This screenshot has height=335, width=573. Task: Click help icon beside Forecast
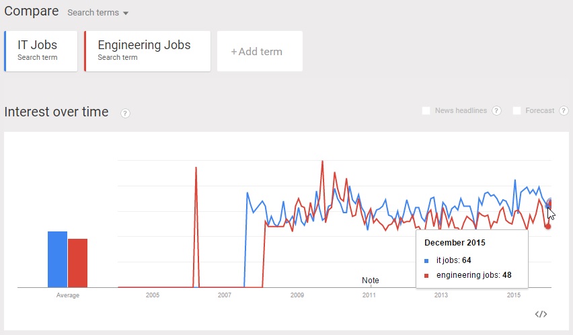pos(564,111)
